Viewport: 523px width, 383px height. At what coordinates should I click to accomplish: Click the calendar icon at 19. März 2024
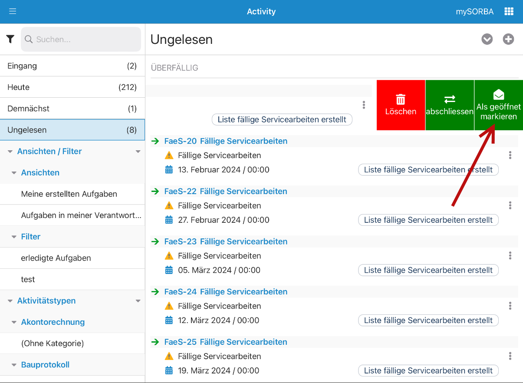coord(169,371)
